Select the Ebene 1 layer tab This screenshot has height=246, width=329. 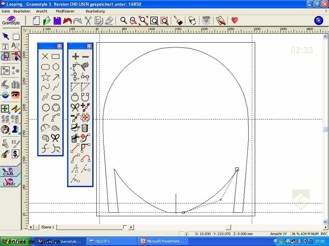(x=48, y=227)
